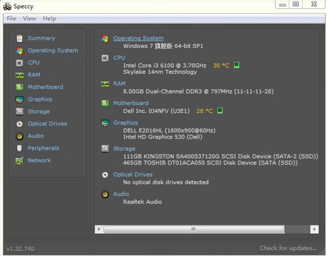This screenshot has width=327, height=256.
Task: Click green temperature indicator next to CPU 30 °C
Action: point(236,65)
